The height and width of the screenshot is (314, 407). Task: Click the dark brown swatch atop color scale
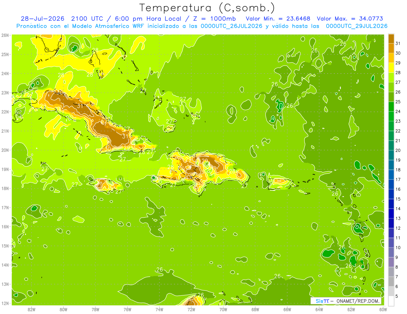(391, 38)
